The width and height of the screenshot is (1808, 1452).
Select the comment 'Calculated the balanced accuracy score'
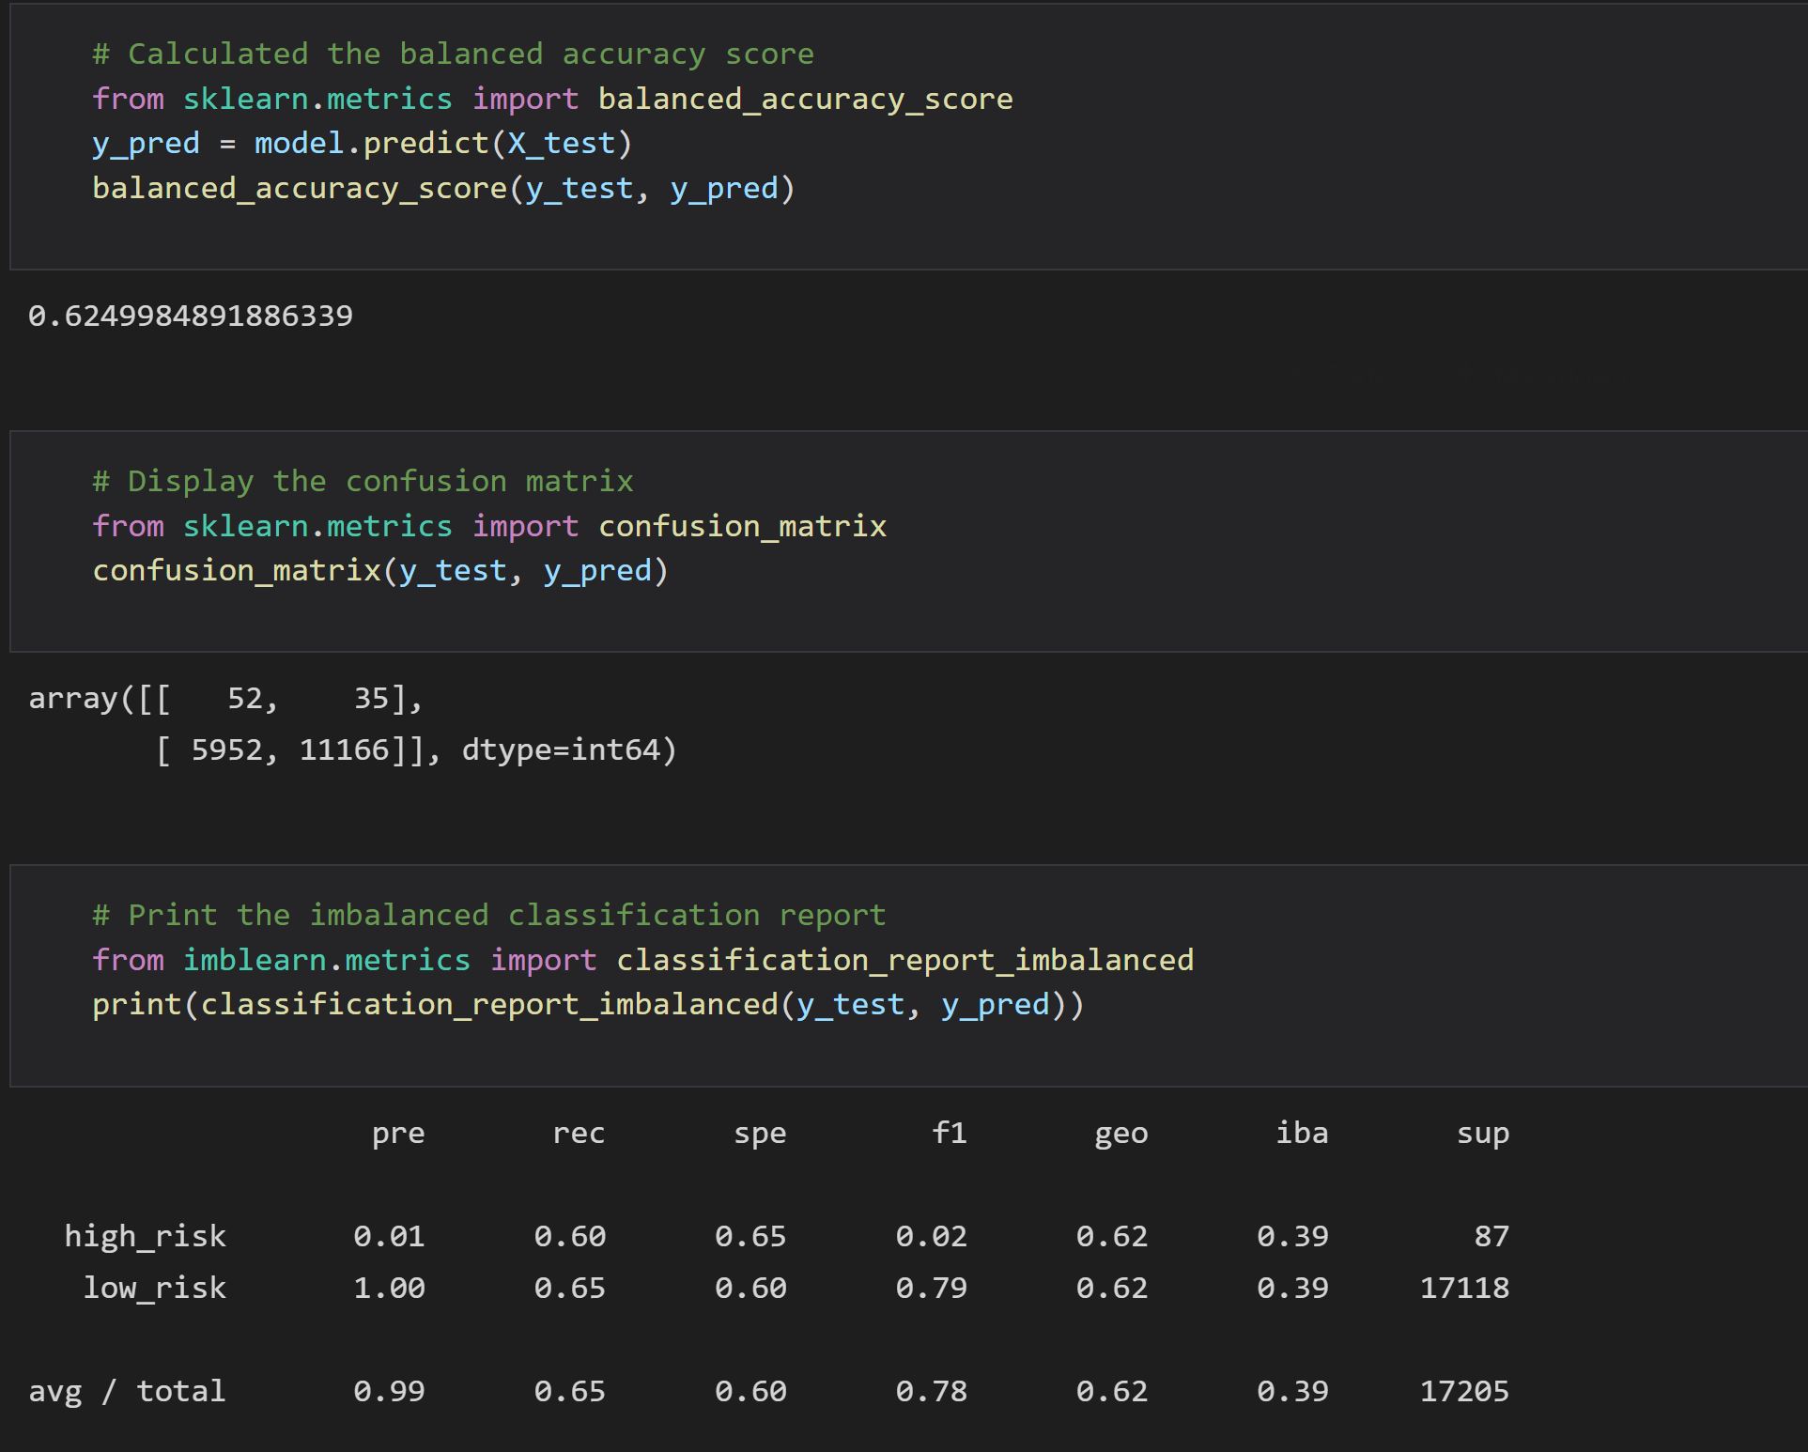(451, 53)
